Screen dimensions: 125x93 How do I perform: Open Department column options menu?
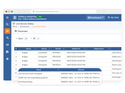109,49
